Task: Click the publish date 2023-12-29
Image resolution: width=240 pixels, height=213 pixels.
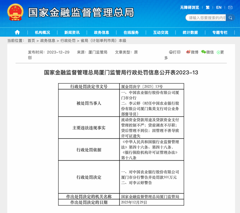Action: coord(58,52)
